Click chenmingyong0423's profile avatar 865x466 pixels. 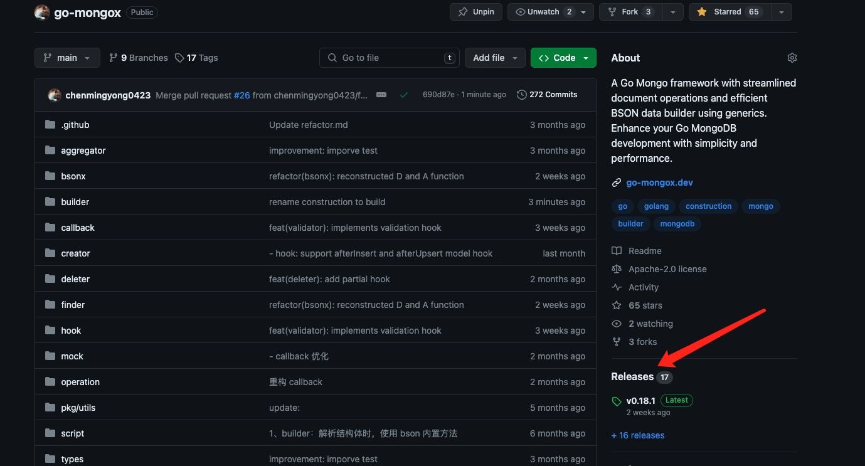click(55, 95)
